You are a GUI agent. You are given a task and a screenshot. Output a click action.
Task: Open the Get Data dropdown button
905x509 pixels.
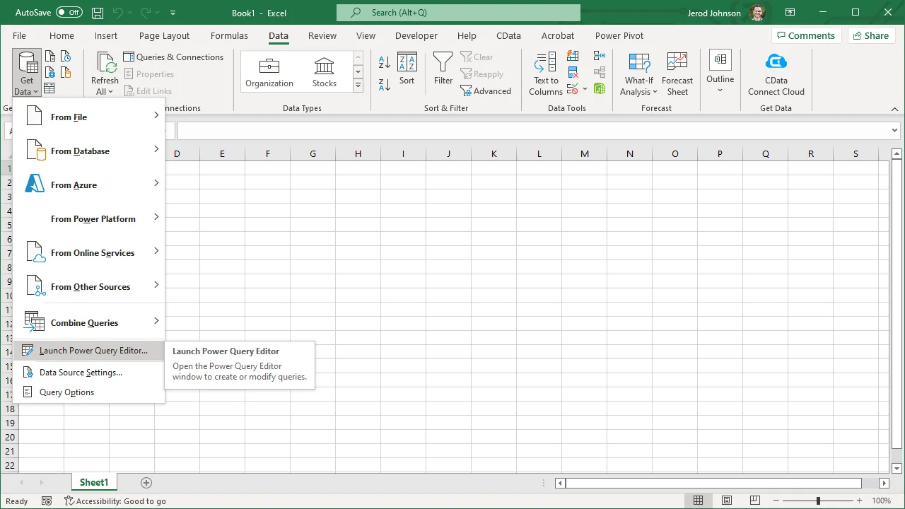[x=27, y=74]
